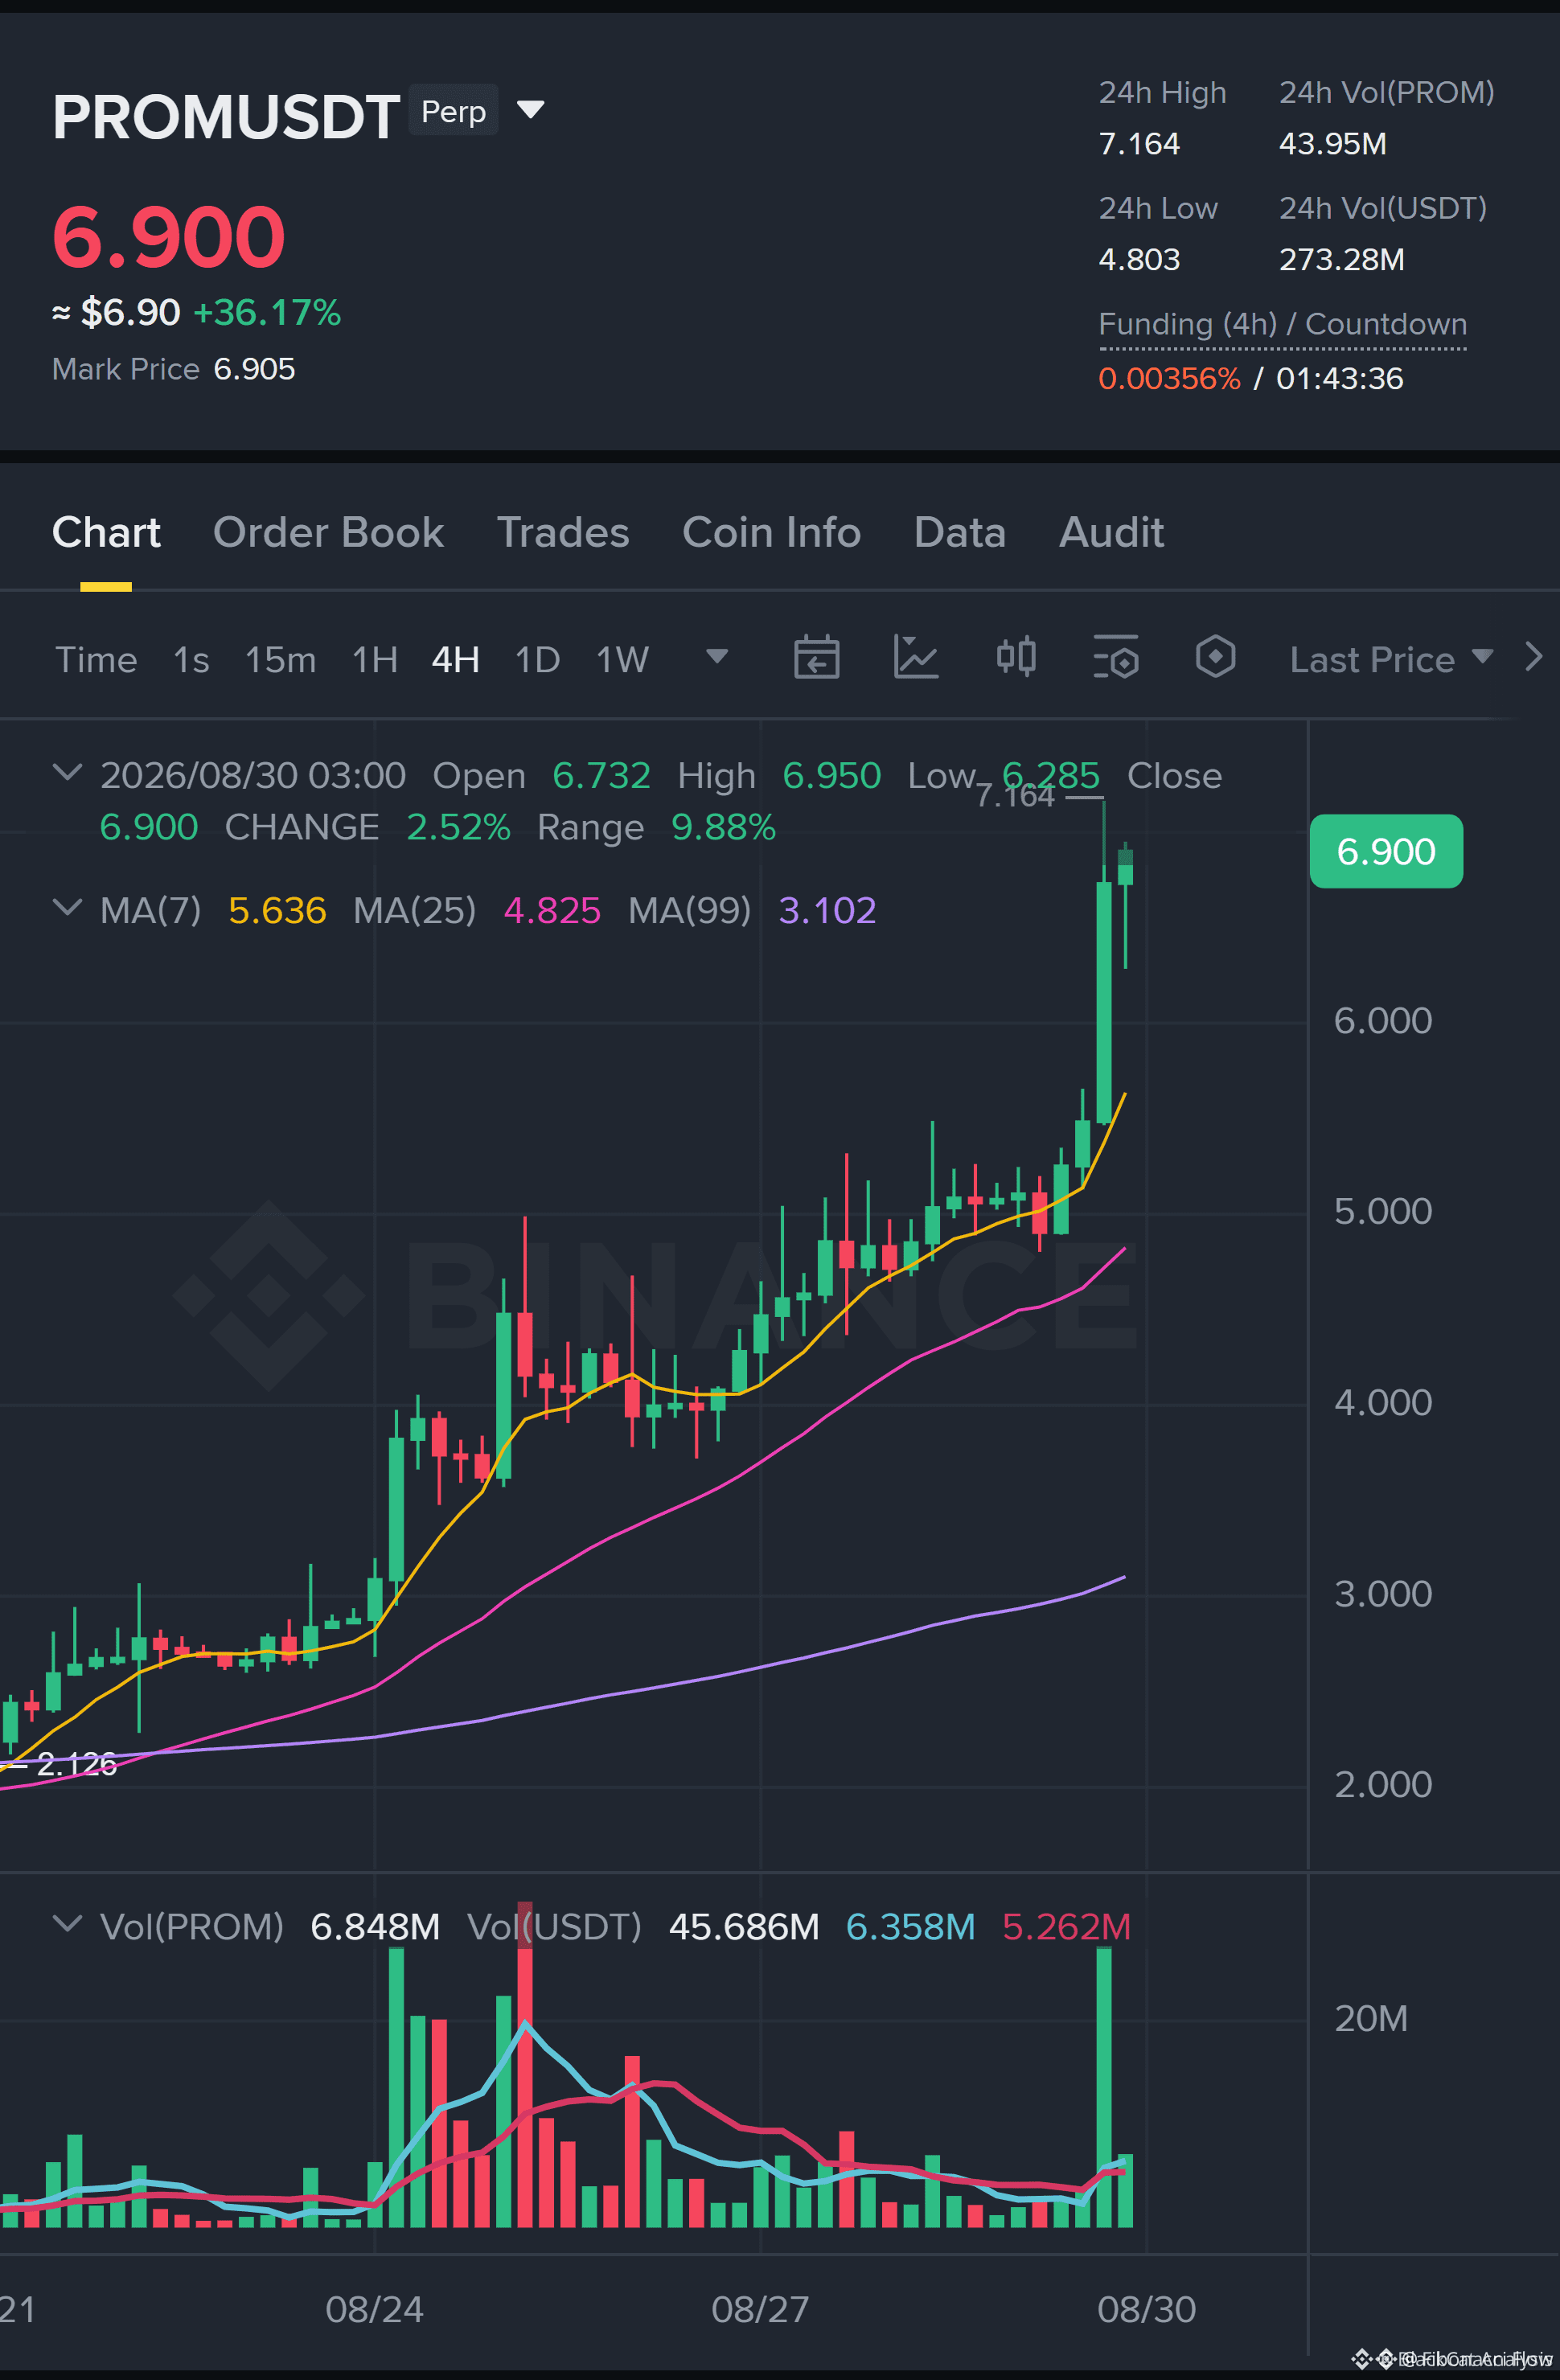
Task: Click the 08/30 date axis label
Action: click(1146, 2309)
